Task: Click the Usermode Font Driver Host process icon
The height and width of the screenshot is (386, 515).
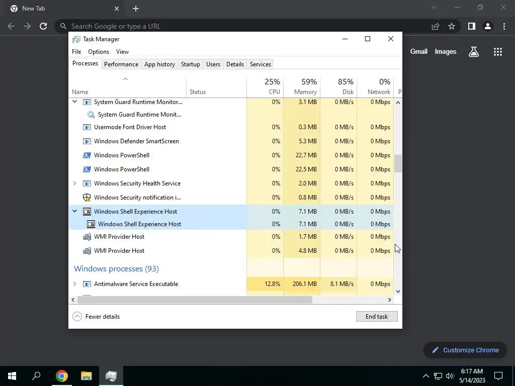Action: [x=87, y=127]
